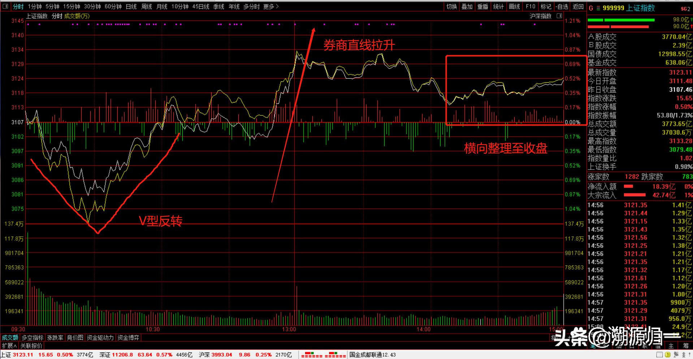Open the 周线 weekly chart

tap(147, 6)
